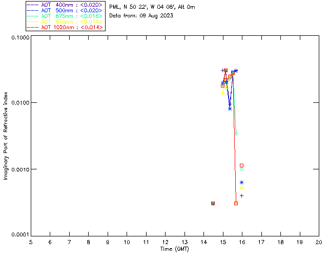Screen dimensions: 328x262
Task: Click the AOT 400nm legend entry
Action: 65,5
